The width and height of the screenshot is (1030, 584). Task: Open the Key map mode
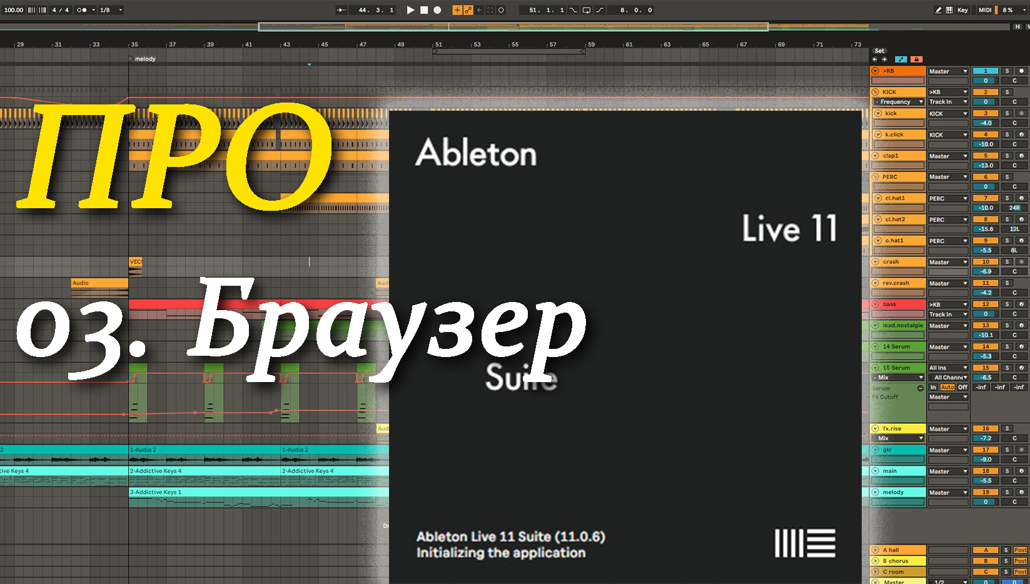(962, 10)
